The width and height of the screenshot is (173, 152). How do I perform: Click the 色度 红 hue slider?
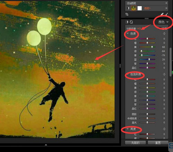tap(147, 39)
